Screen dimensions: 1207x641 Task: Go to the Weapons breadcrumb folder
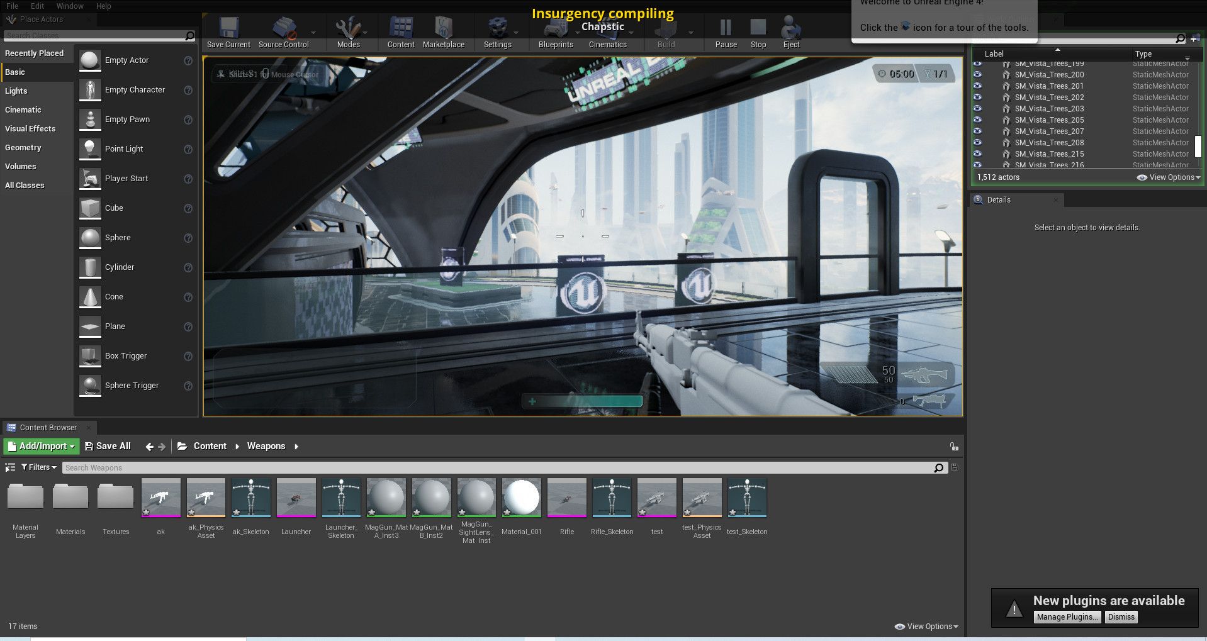(x=266, y=447)
